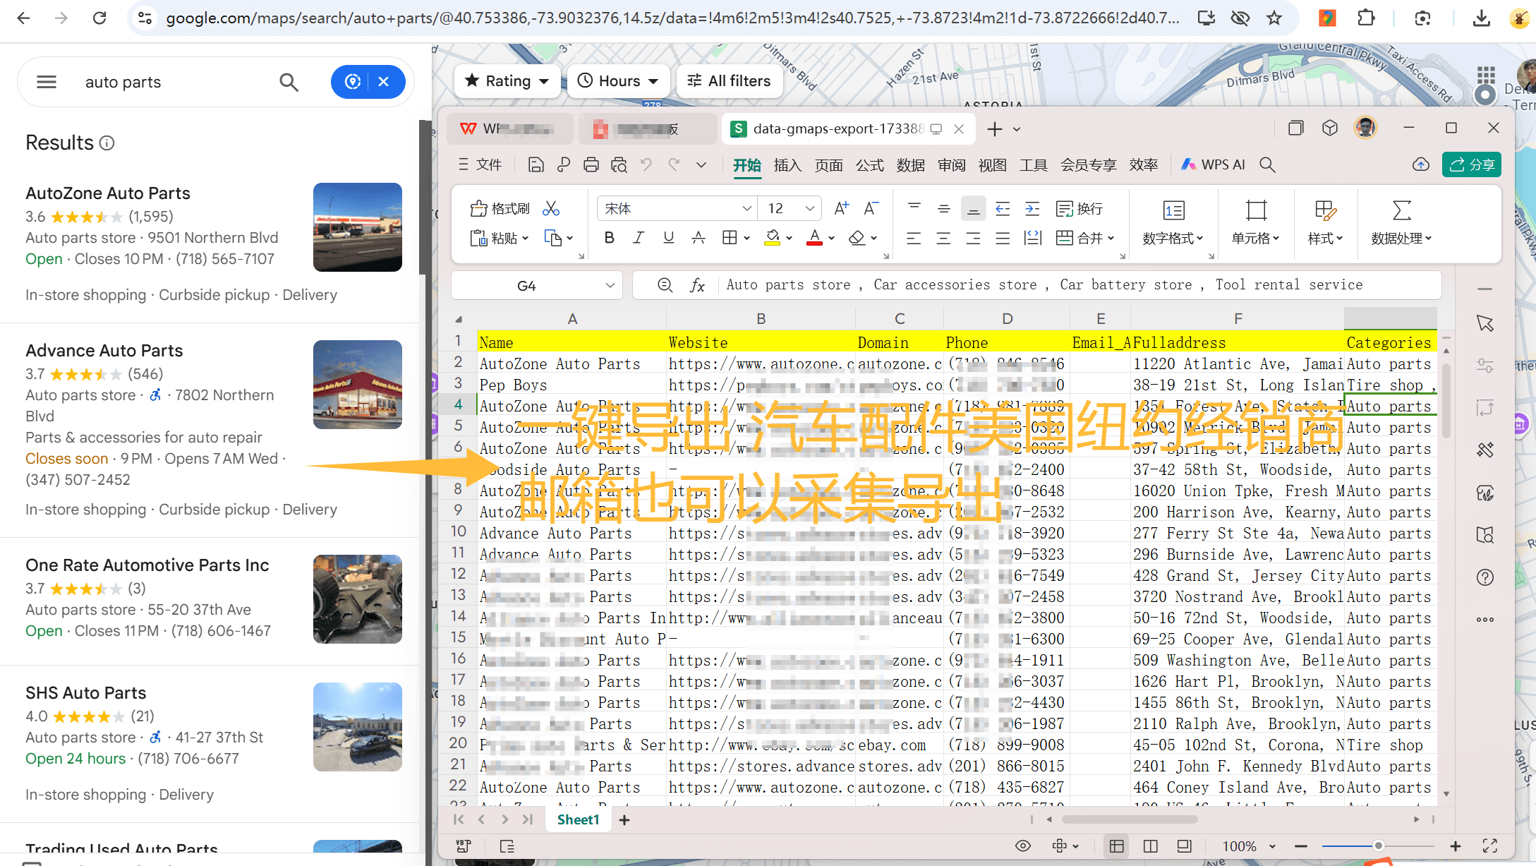The image size is (1536, 866).
Task: Click the more options ellipsis in sidebar
Action: click(x=1485, y=620)
